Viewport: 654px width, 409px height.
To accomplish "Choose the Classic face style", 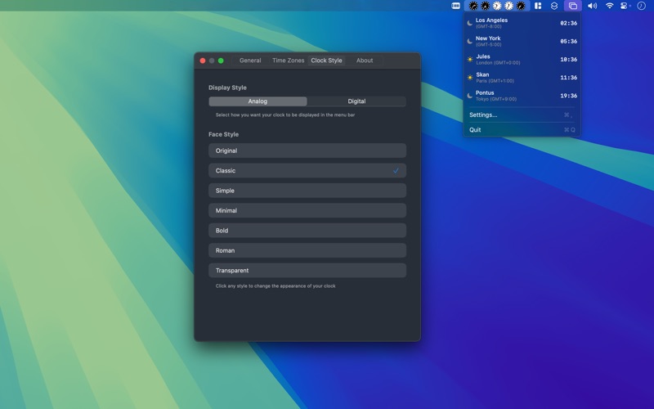I will pos(307,171).
